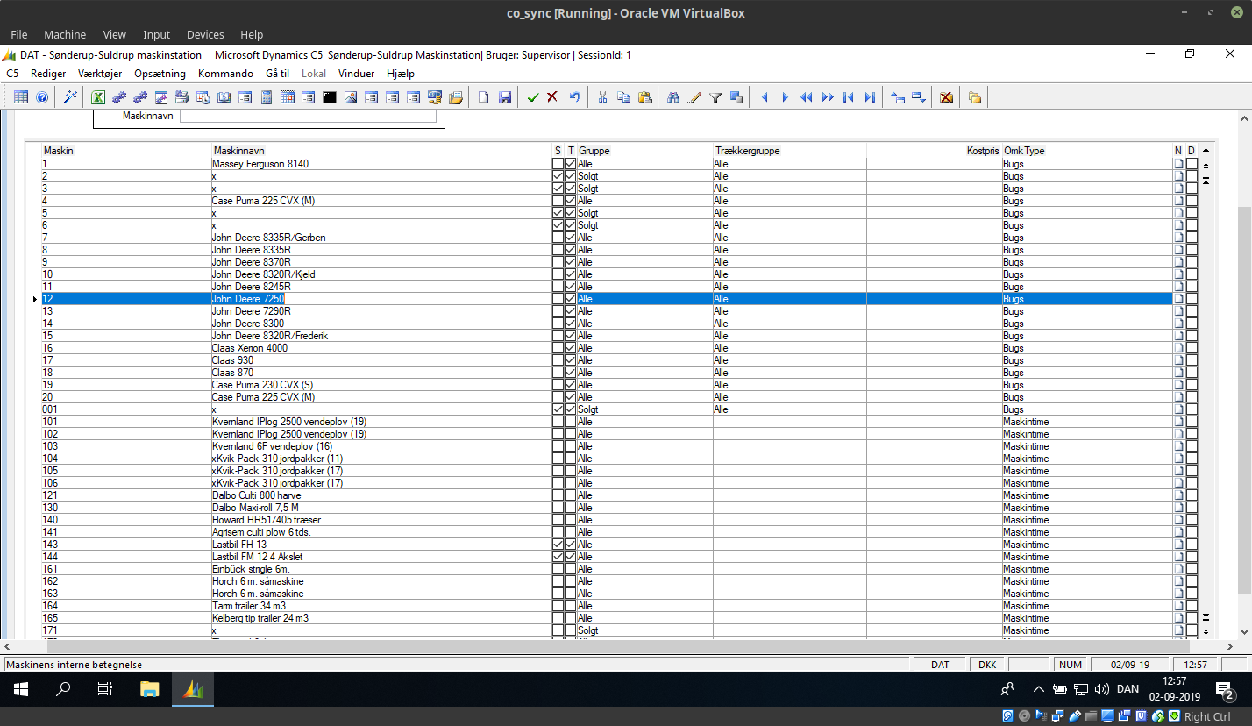This screenshot has height=726, width=1252.
Task: Select the Claas Xerion 4000 cell
Action: 381,348
